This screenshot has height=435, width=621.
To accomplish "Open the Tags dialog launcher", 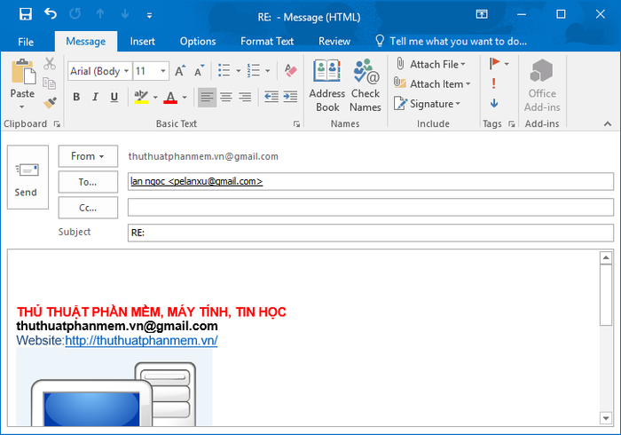I will pos(512,124).
